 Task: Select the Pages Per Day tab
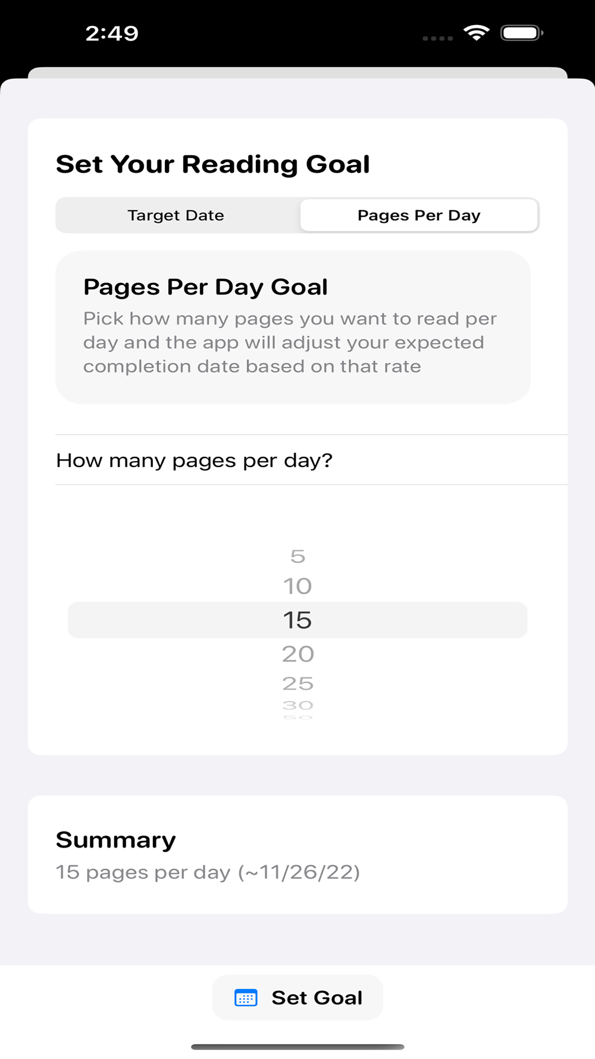point(419,215)
